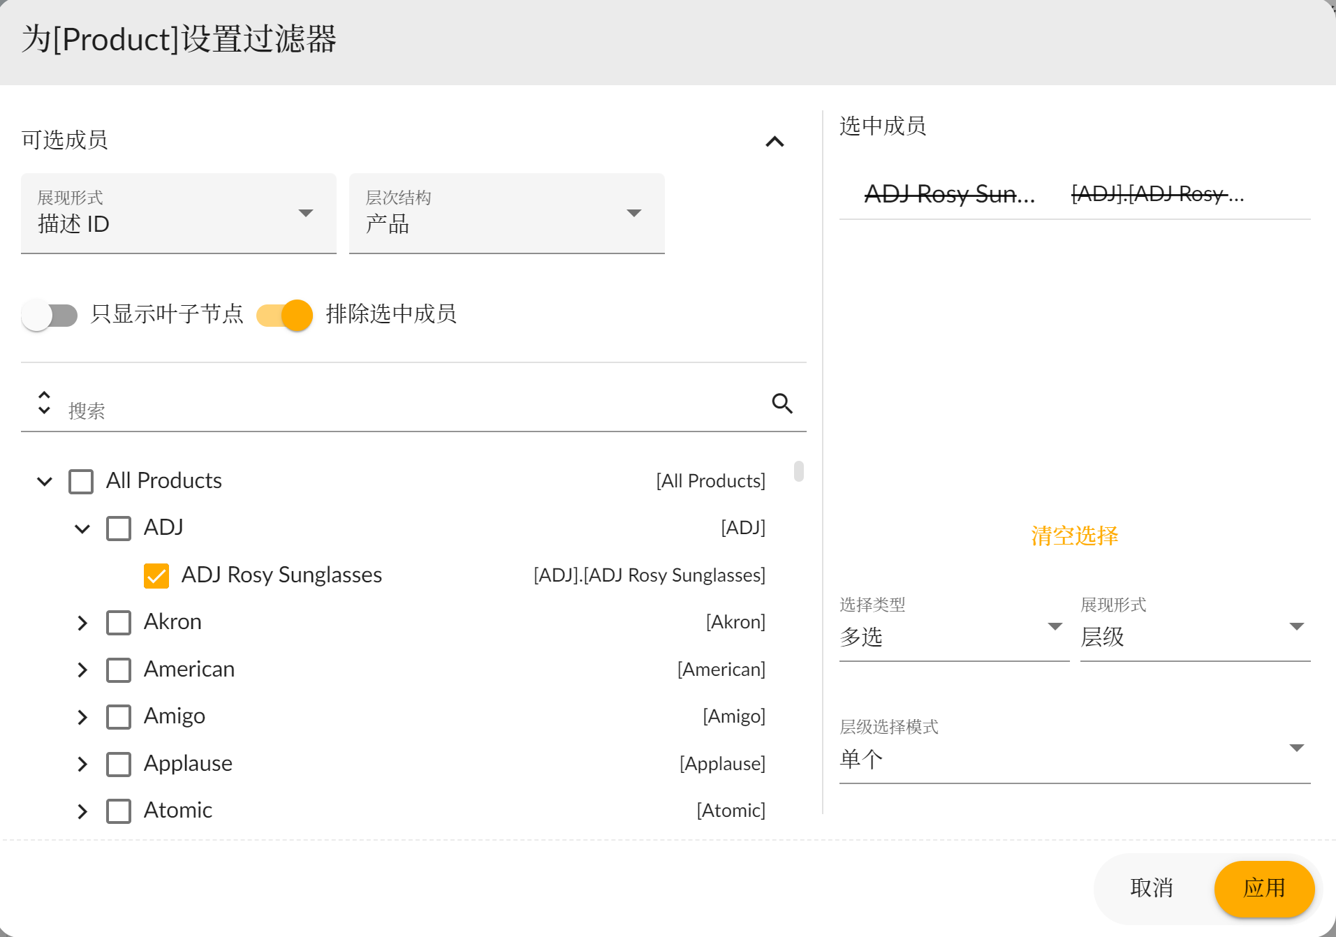Viewport: 1336px width, 937px height.
Task: Click the search magnifier icon
Action: pyautogui.click(x=781, y=404)
